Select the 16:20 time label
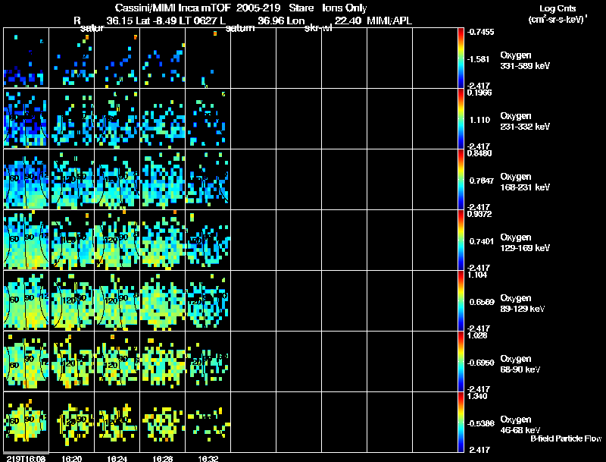The width and height of the screenshot is (606, 462). coord(70,458)
